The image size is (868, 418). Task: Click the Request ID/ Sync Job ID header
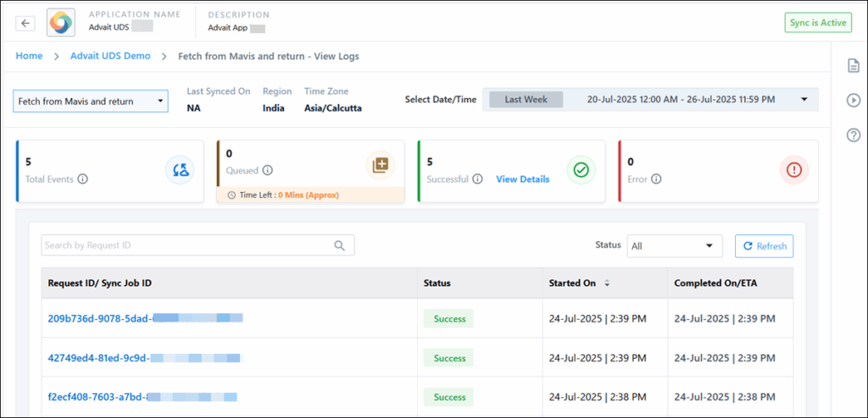pos(100,283)
